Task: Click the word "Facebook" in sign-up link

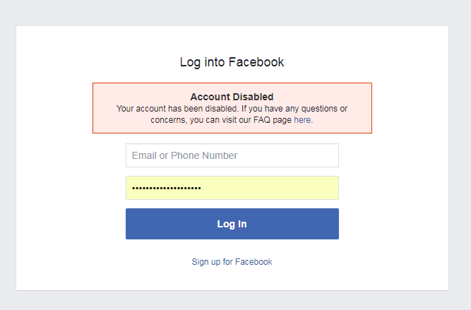Action: point(254,262)
